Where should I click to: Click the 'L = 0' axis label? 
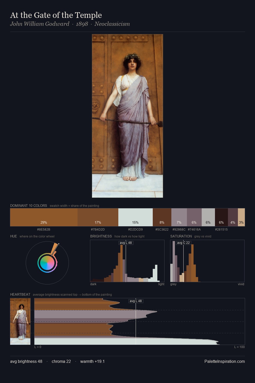38,347
